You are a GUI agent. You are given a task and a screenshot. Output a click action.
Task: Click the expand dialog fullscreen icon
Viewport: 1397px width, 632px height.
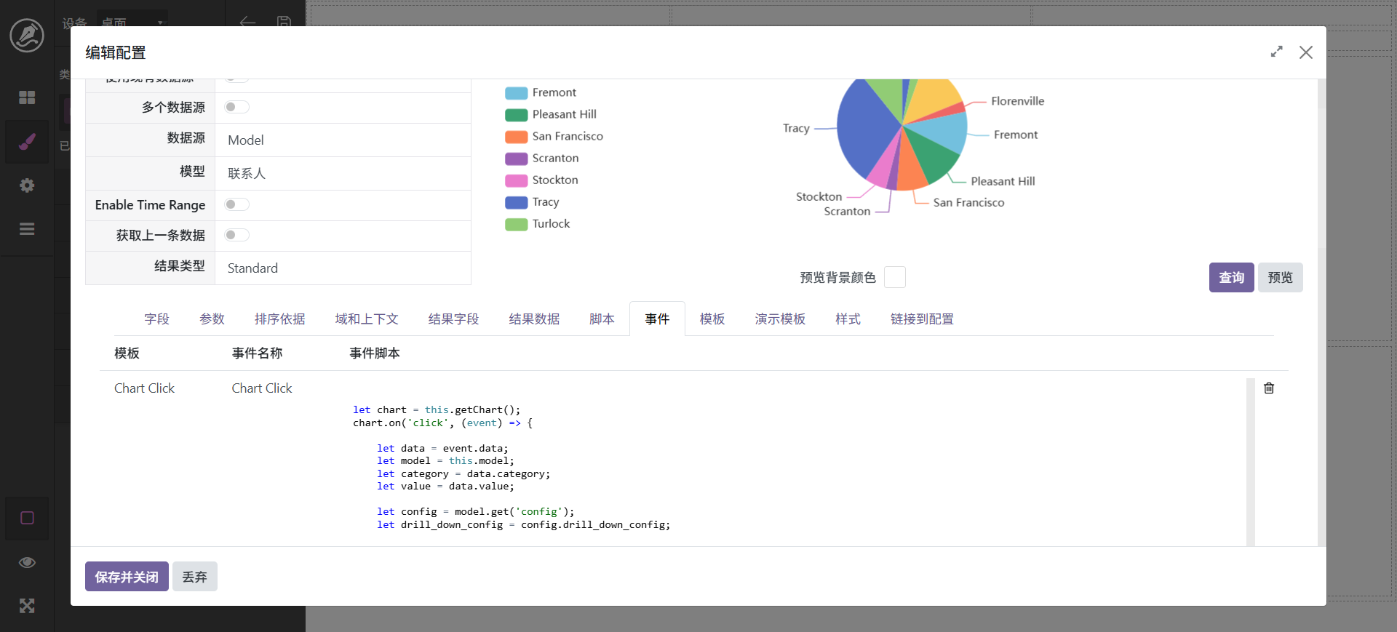click(x=1276, y=52)
